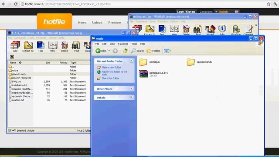This screenshot has height=157, width=279.
Task: Expand Details panel
Action: (x=131, y=97)
